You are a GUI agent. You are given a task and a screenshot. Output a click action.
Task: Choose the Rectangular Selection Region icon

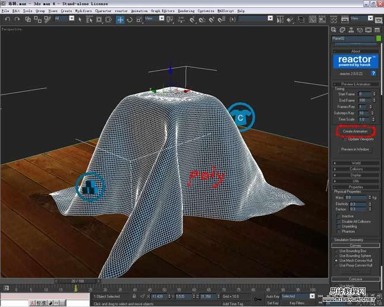99,20
